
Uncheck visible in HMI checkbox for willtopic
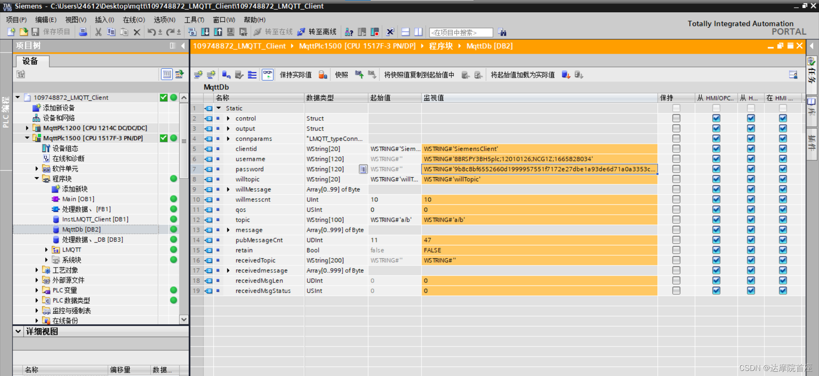click(783, 179)
